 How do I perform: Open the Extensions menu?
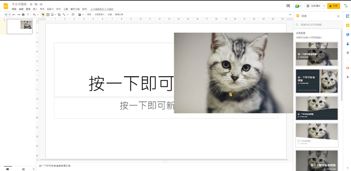point(75,9)
